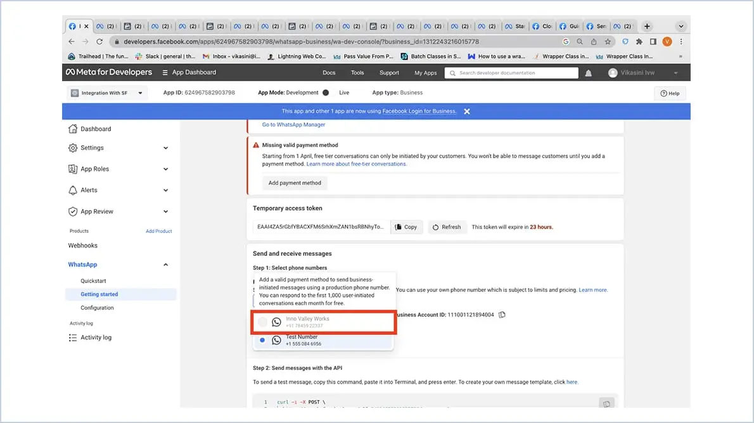
Task: Click the Activity log list icon
Action: coord(73,338)
